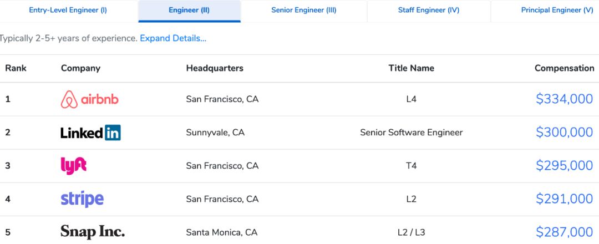This screenshot has width=599, height=244.
Task: Open Stripe's $291,000 compensation link
Action: tap(564, 199)
